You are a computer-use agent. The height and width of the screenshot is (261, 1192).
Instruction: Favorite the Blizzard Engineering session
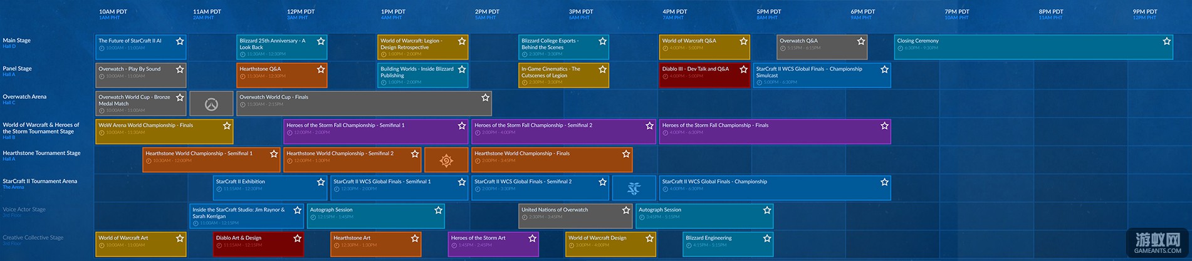tap(767, 238)
